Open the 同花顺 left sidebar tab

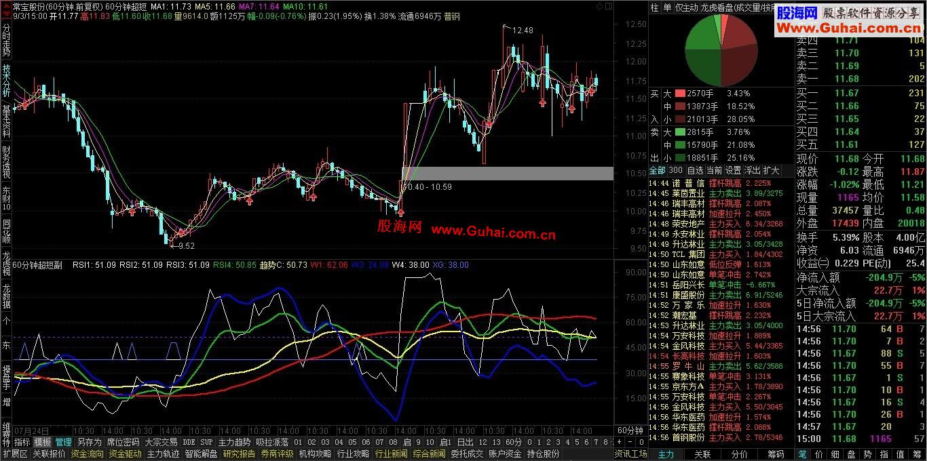tap(6, 231)
